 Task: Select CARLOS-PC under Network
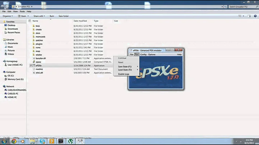point(13,94)
